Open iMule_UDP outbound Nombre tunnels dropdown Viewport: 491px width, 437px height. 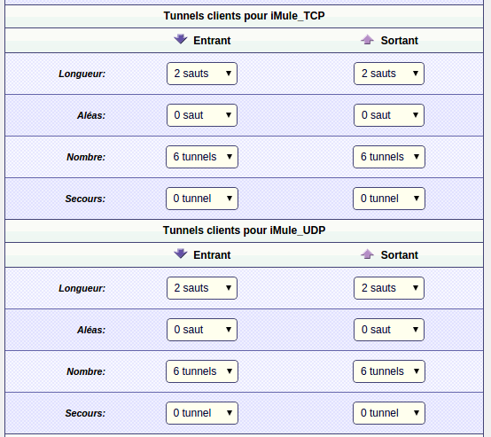tap(389, 371)
